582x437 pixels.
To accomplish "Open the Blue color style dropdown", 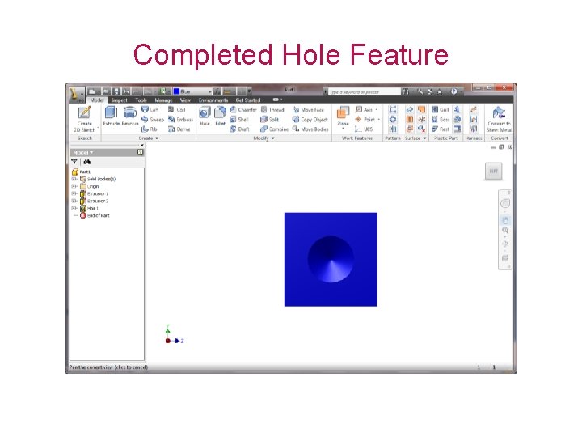I will click(x=209, y=91).
